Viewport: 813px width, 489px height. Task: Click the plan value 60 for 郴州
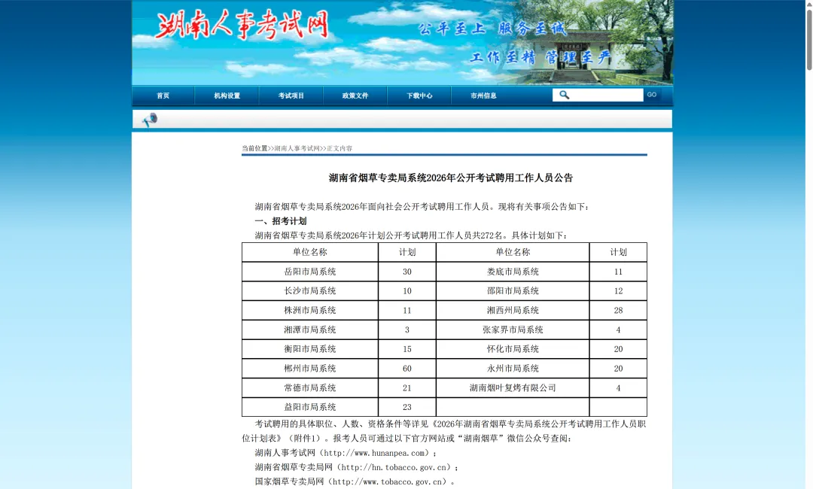click(x=407, y=369)
